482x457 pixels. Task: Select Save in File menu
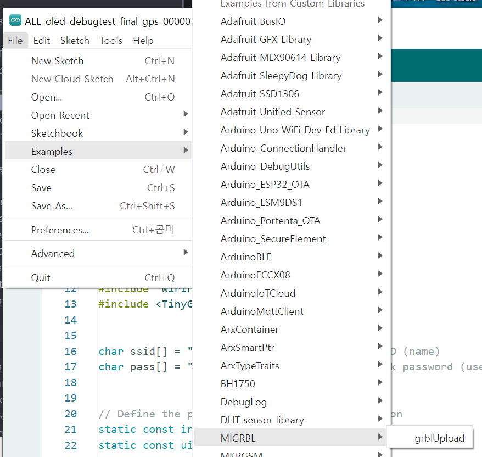coord(98,188)
